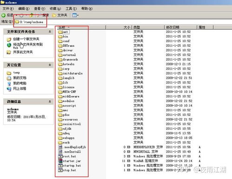Collapse the 文件和文件夹任务 panel
This screenshot has width=232, height=179.
click(50, 32)
